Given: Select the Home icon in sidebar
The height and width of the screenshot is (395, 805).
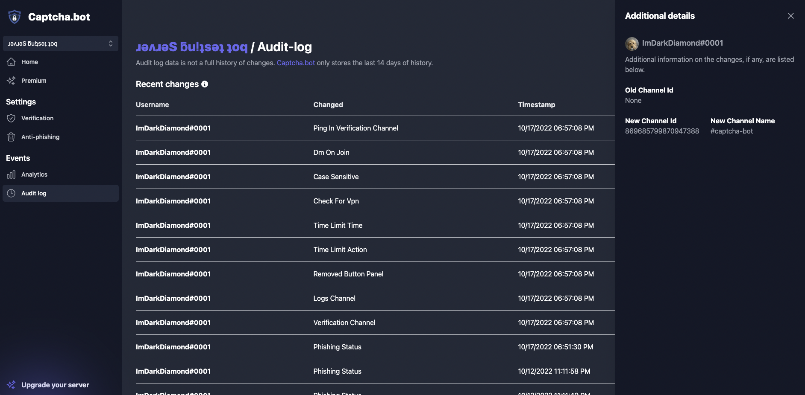Looking at the screenshot, I should point(12,62).
